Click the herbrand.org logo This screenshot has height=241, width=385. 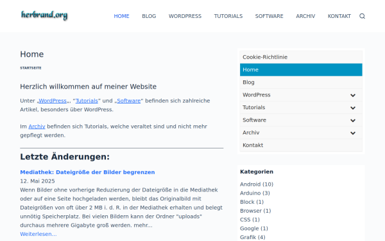(x=44, y=15)
